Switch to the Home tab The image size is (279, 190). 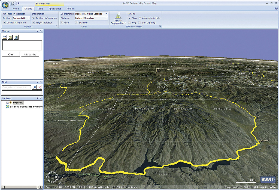tap(16, 8)
